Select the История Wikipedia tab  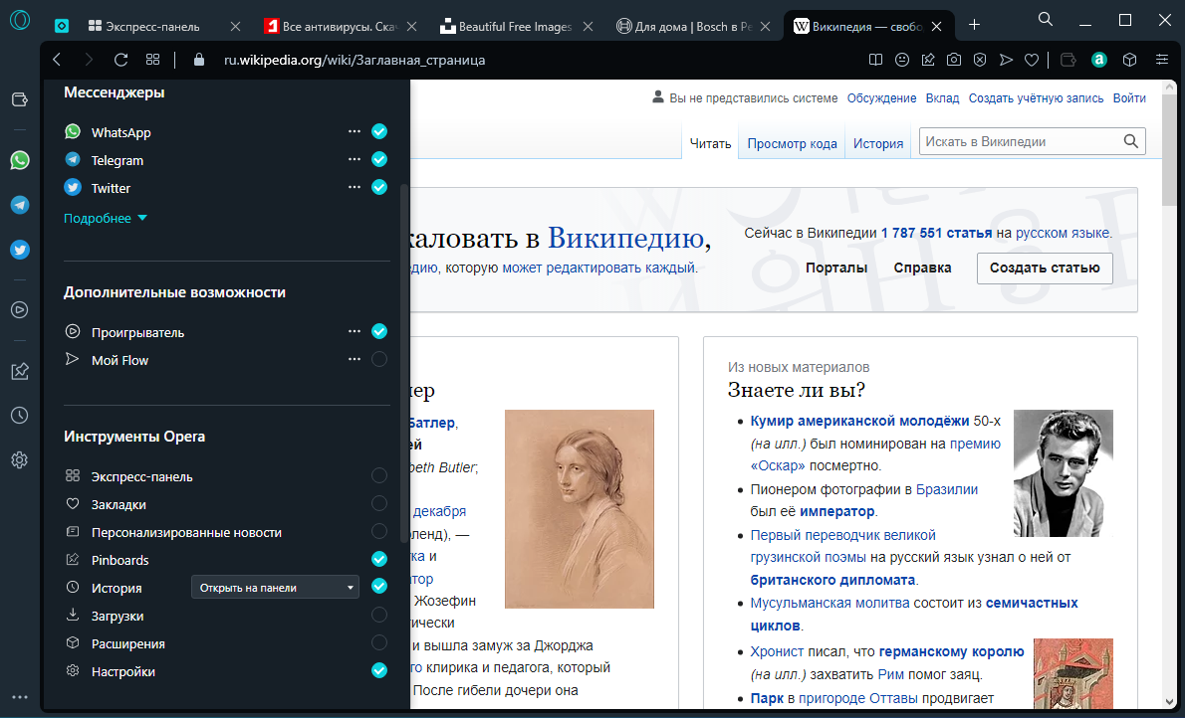(878, 143)
